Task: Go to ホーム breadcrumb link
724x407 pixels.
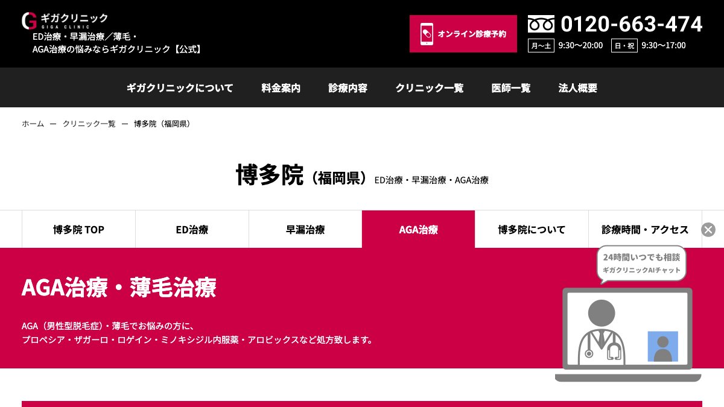Action: (x=33, y=124)
